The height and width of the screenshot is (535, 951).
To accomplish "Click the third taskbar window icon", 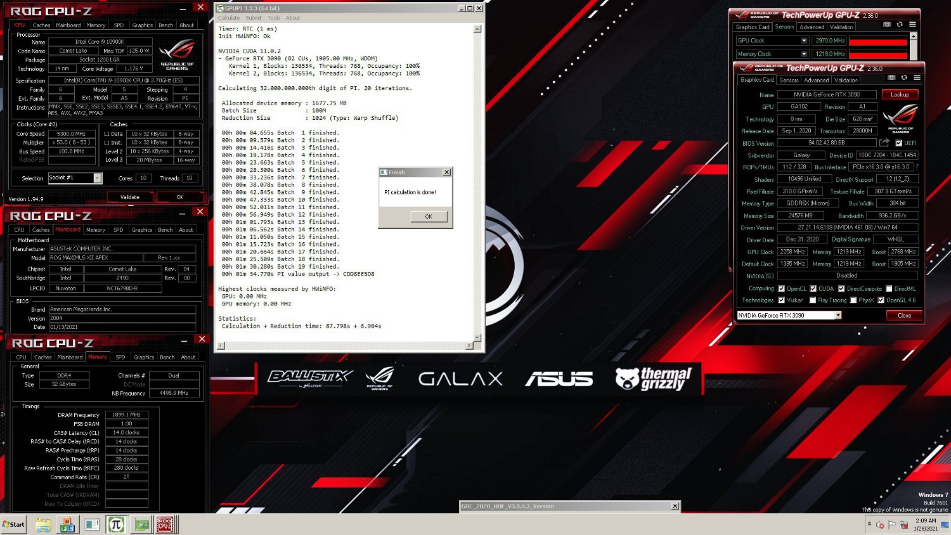I will point(91,525).
